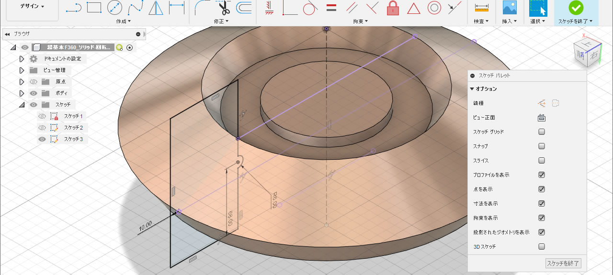Open the 修正 dropdown menu
The height and width of the screenshot is (275, 613).
click(221, 22)
